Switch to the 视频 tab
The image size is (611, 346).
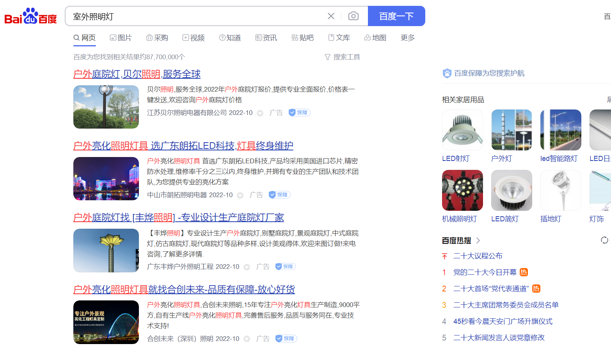(x=194, y=38)
